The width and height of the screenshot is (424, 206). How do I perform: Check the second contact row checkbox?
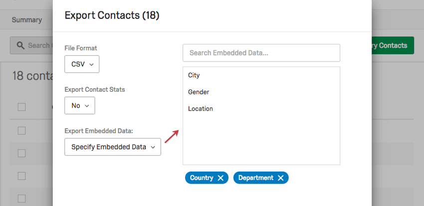click(21, 153)
